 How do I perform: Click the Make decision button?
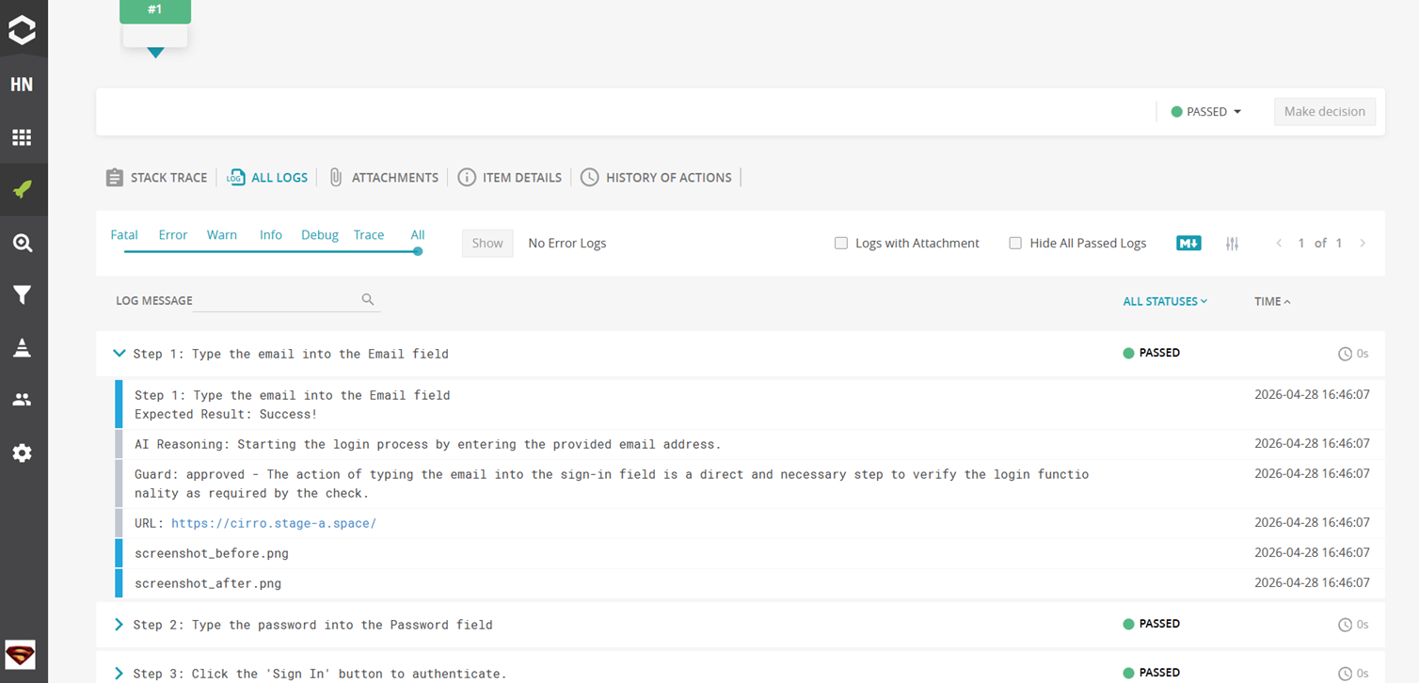click(x=1324, y=111)
